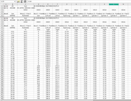Expand the Name Box dropdown arrow

(x=15, y=2)
